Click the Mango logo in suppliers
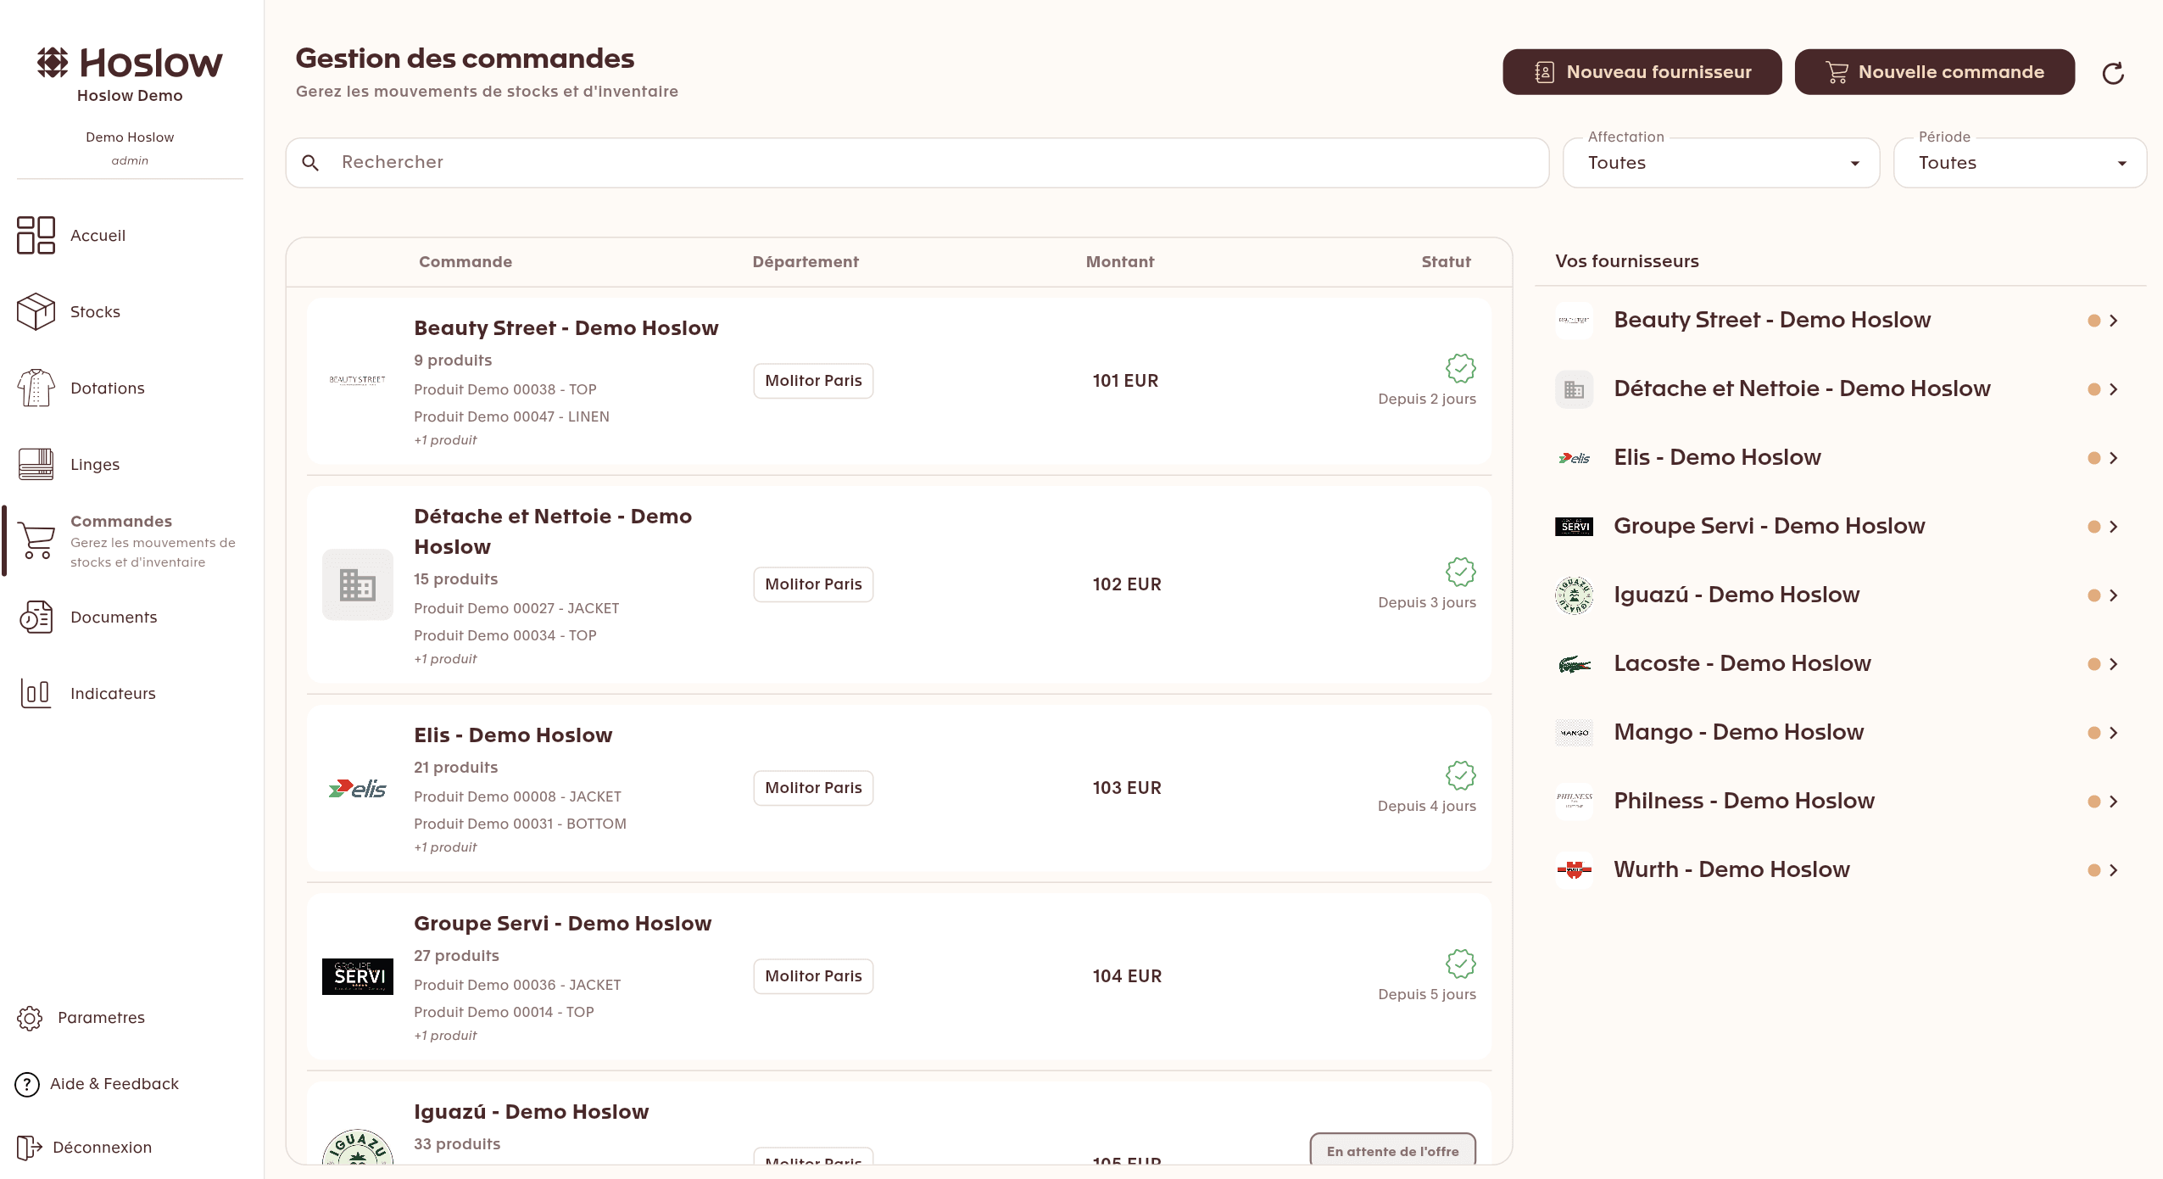The width and height of the screenshot is (2163, 1179). tap(1575, 733)
